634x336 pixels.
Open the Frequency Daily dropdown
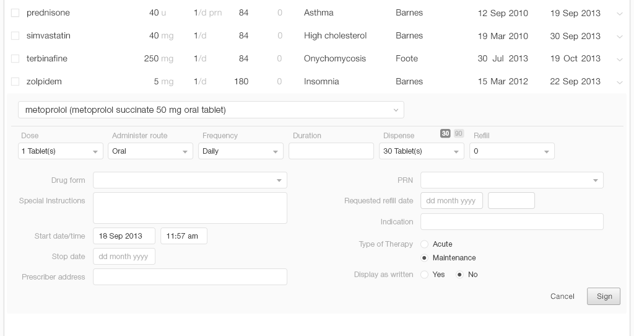(x=240, y=151)
